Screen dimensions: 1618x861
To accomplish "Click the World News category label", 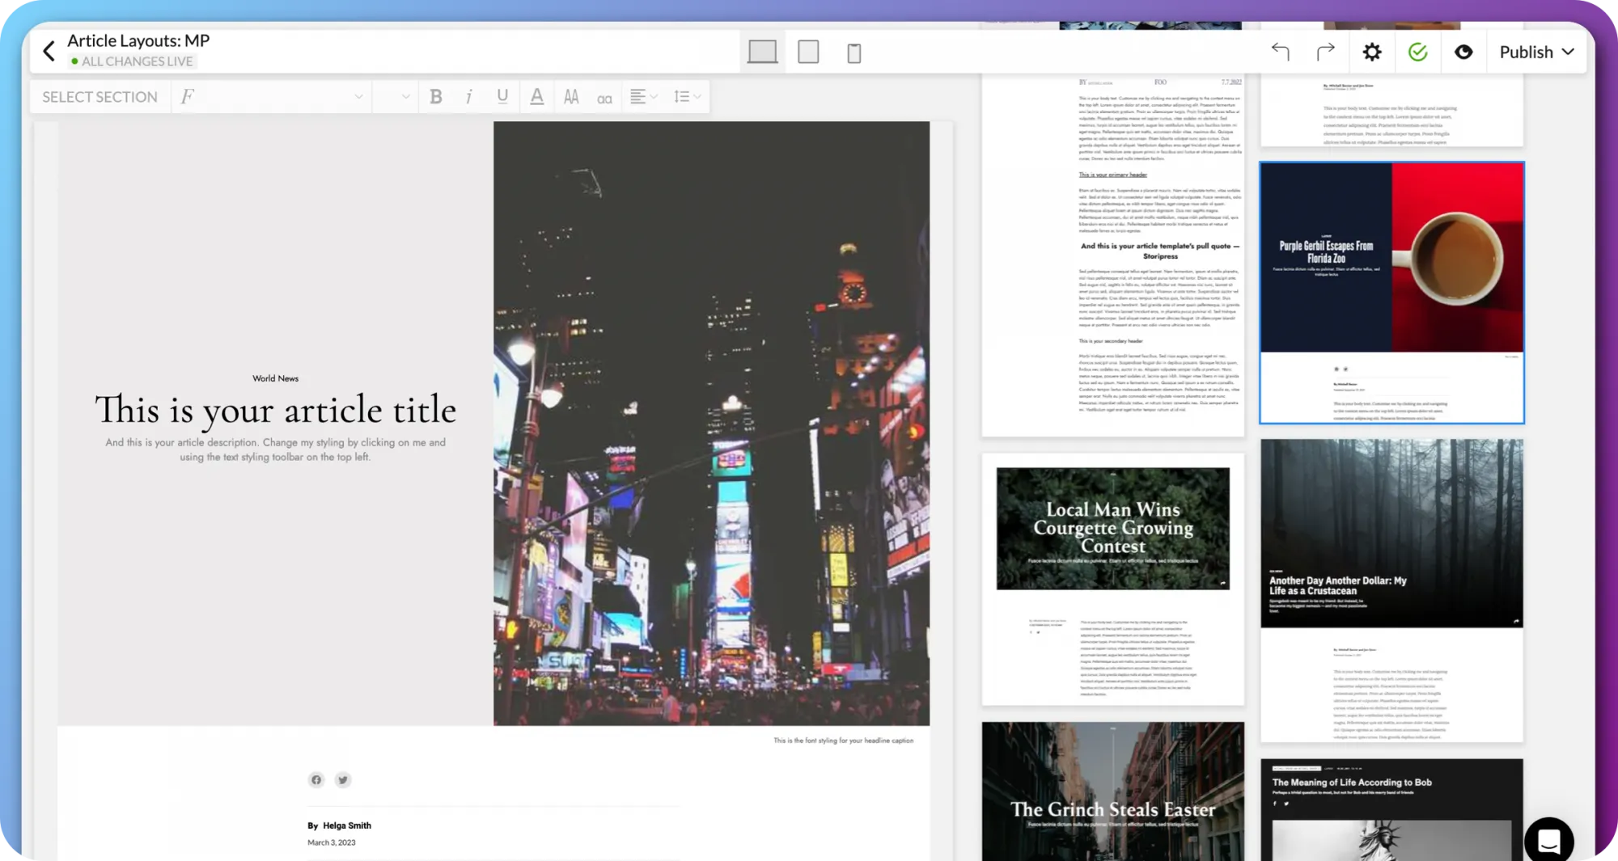I will [x=275, y=378].
